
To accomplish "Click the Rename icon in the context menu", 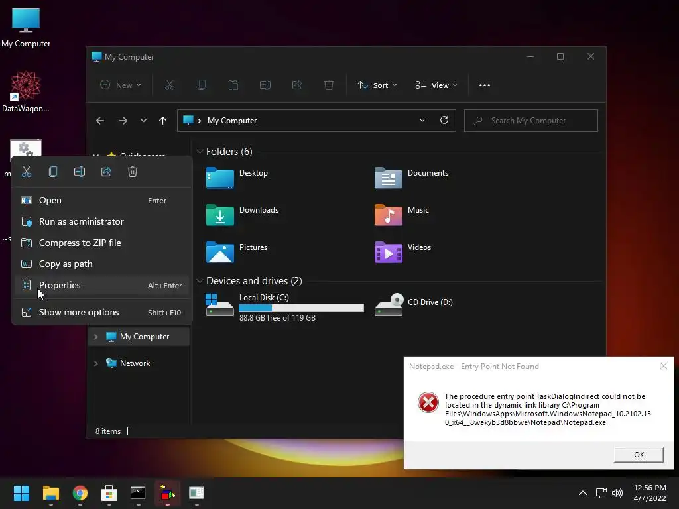I will [x=80, y=172].
